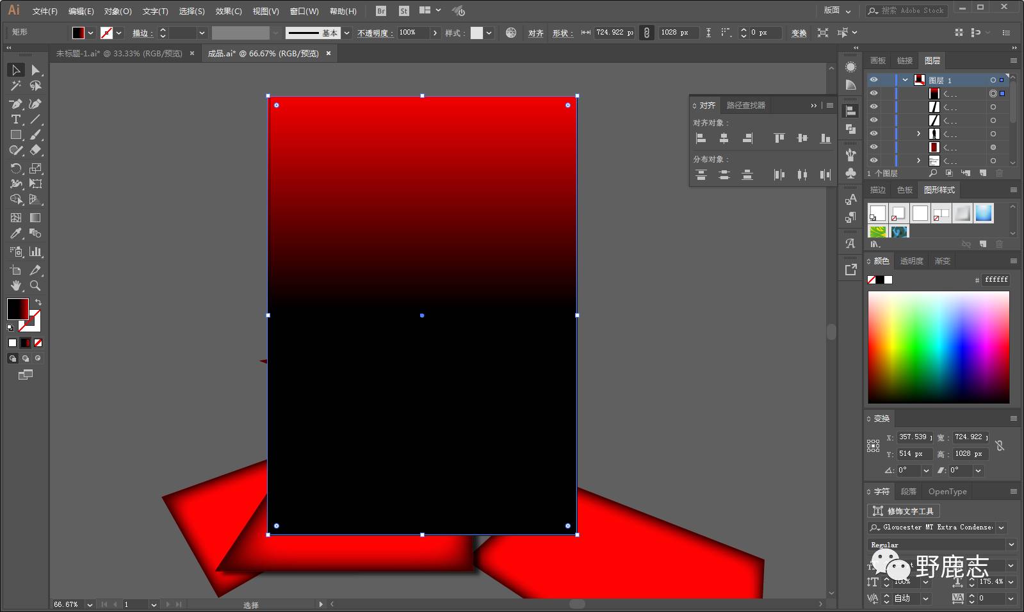Click the 修饰文字工具 button
The height and width of the screenshot is (612, 1024).
point(904,511)
